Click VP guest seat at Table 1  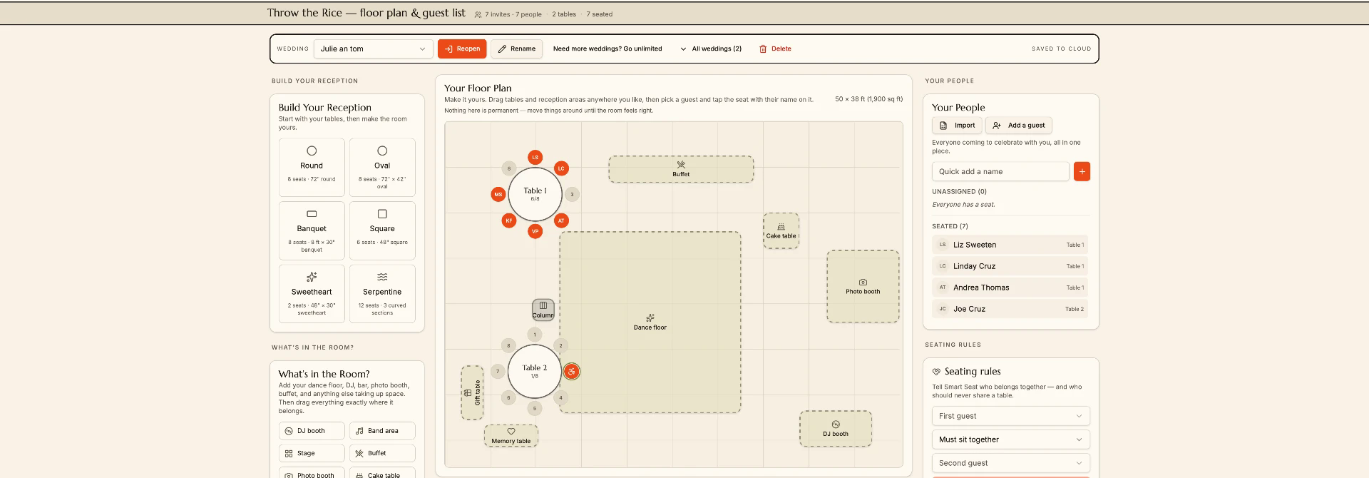(535, 231)
